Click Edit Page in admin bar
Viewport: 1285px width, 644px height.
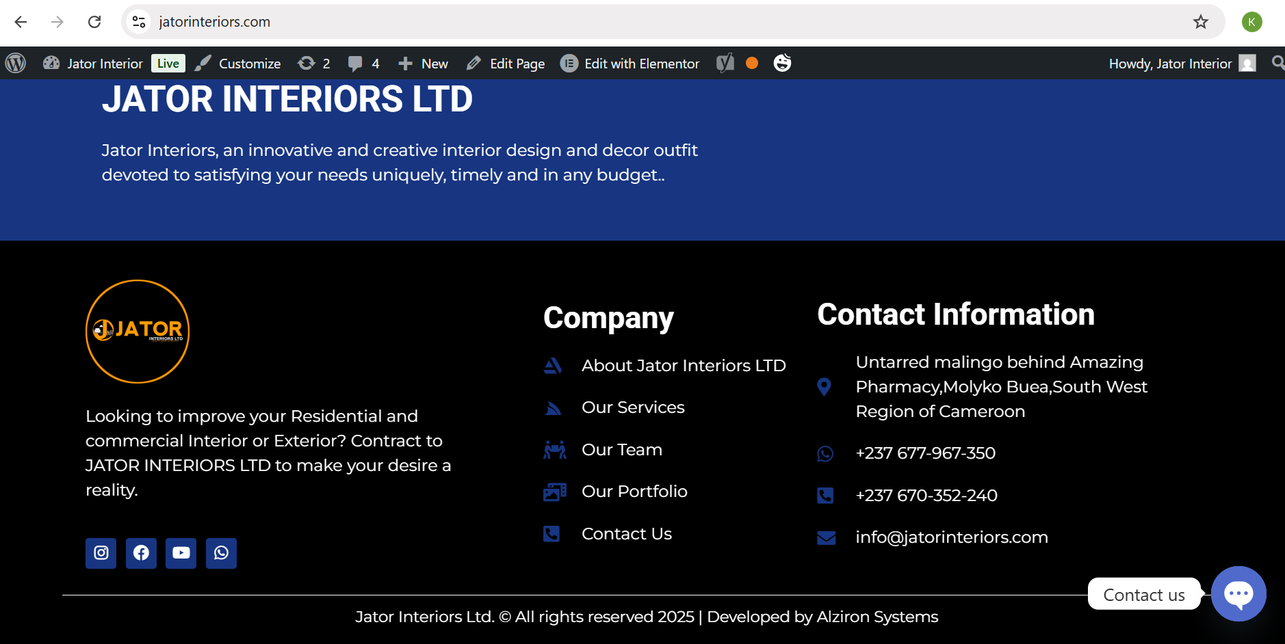pyautogui.click(x=505, y=63)
